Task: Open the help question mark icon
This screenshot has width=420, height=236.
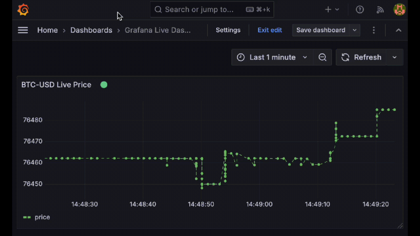Action: tap(360, 10)
